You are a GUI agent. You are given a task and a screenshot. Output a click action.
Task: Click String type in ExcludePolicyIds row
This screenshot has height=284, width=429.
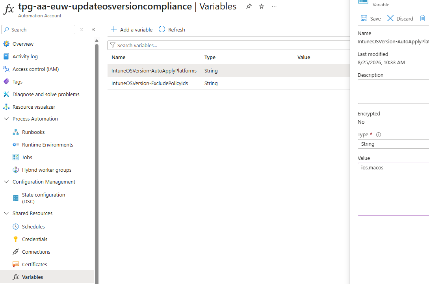point(211,83)
